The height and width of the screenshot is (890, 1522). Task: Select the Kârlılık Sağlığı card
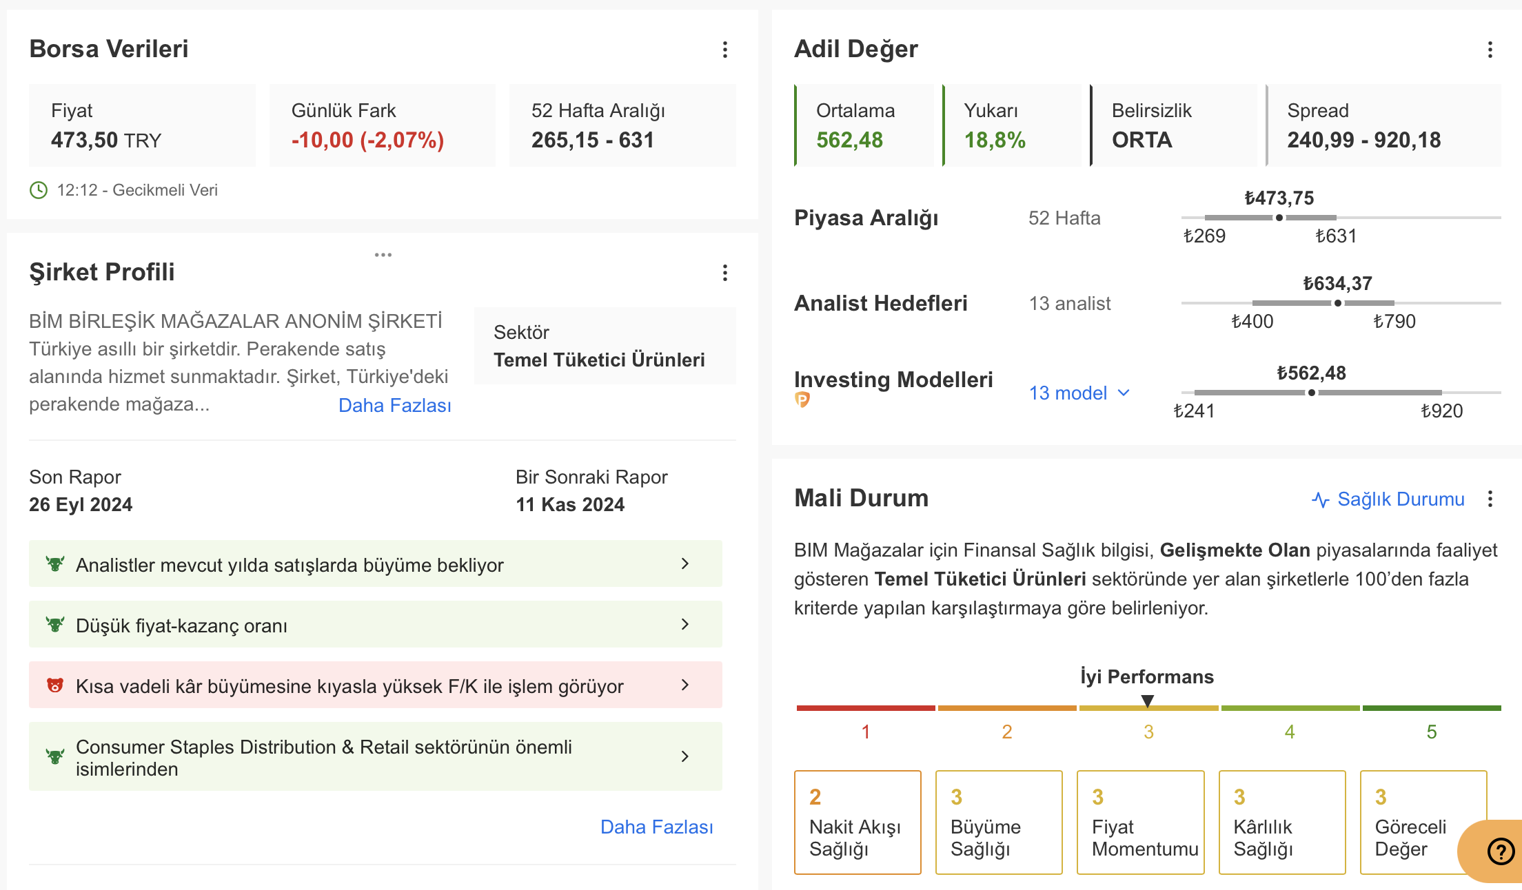(x=1282, y=822)
